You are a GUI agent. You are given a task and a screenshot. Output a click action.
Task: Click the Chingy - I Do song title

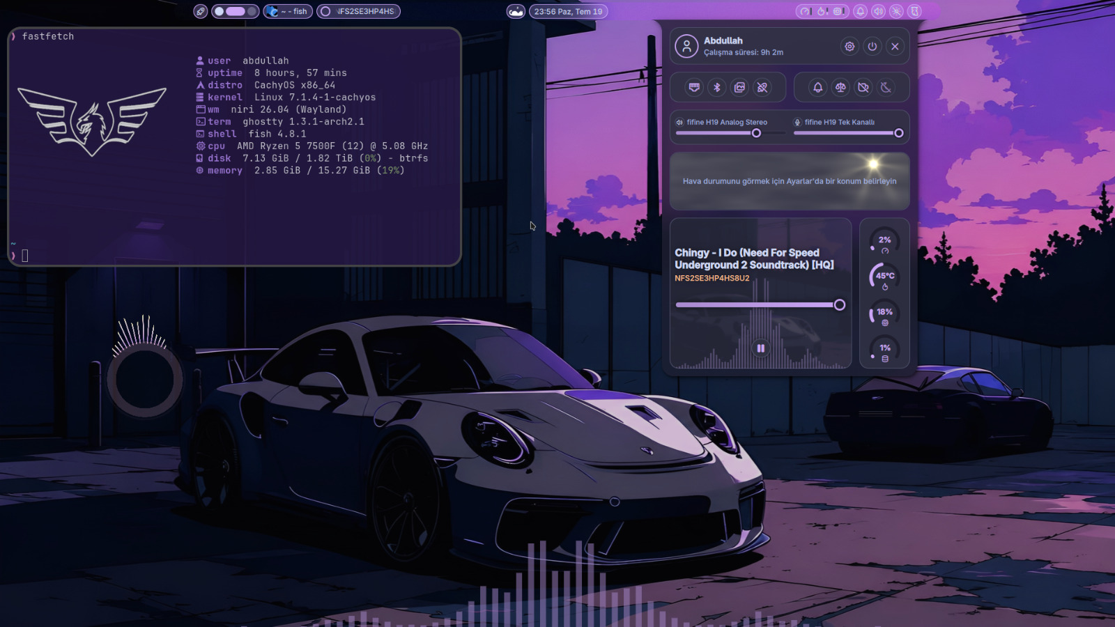pyautogui.click(x=754, y=258)
